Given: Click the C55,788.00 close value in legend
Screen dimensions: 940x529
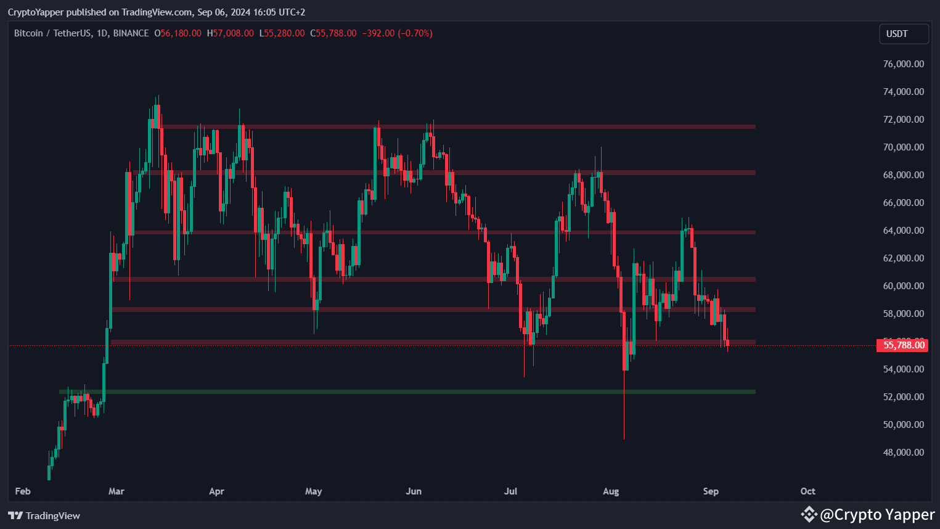Looking at the screenshot, I should pos(333,33).
